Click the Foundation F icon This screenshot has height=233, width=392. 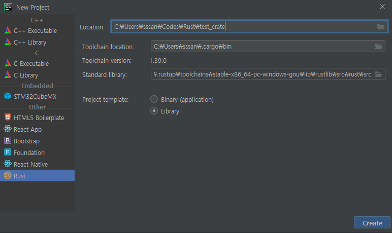tap(8, 152)
